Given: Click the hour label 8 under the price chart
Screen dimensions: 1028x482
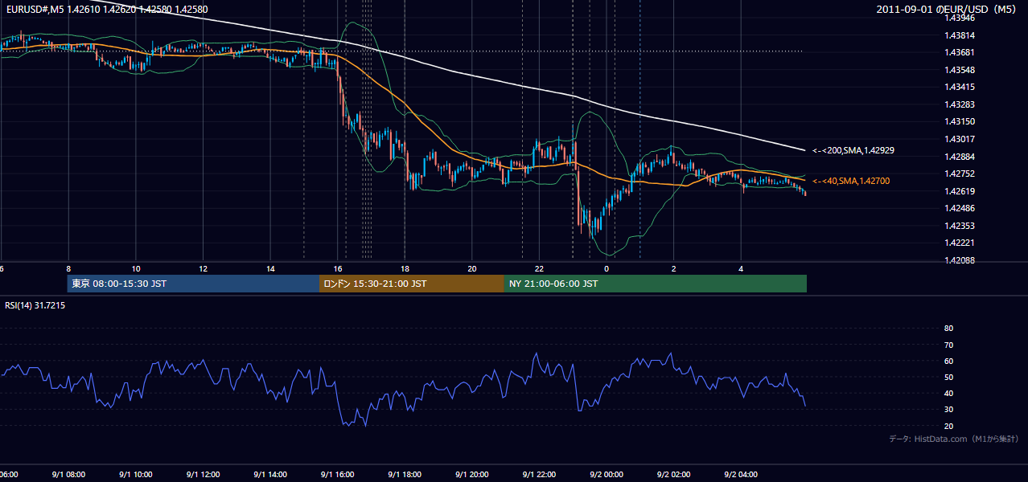Looking at the screenshot, I should click(68, 268).
